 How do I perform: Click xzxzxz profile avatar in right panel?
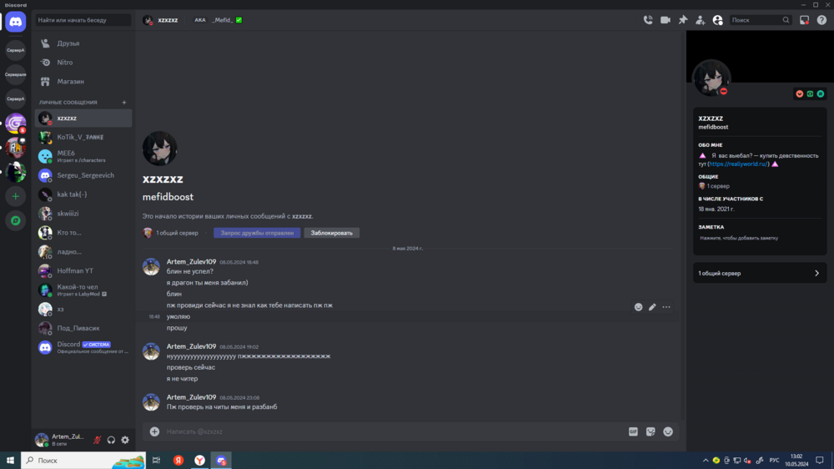pos(711,78)
